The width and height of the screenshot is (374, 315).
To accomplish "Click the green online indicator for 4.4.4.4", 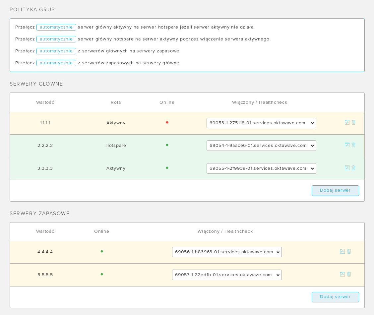I will [101, 251].
